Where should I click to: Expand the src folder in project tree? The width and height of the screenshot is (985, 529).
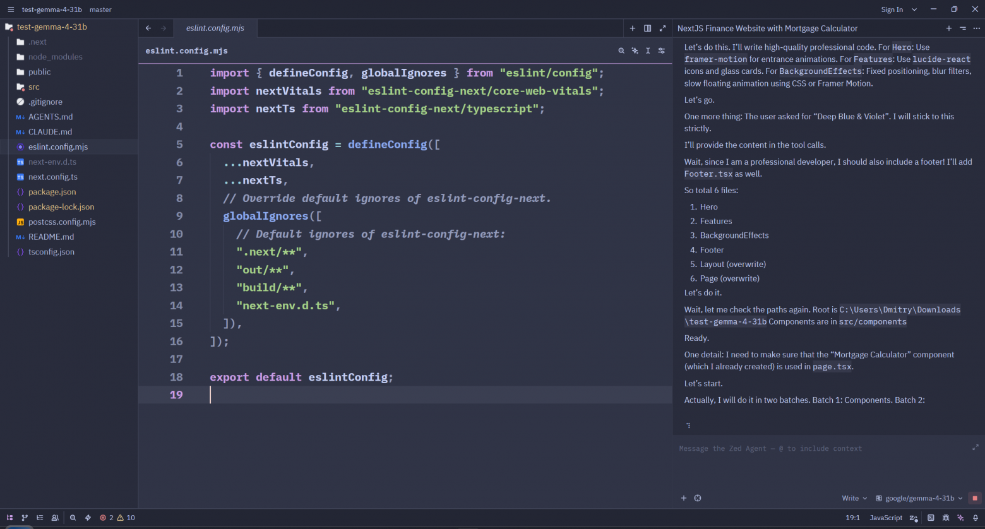tap(33, 87)
